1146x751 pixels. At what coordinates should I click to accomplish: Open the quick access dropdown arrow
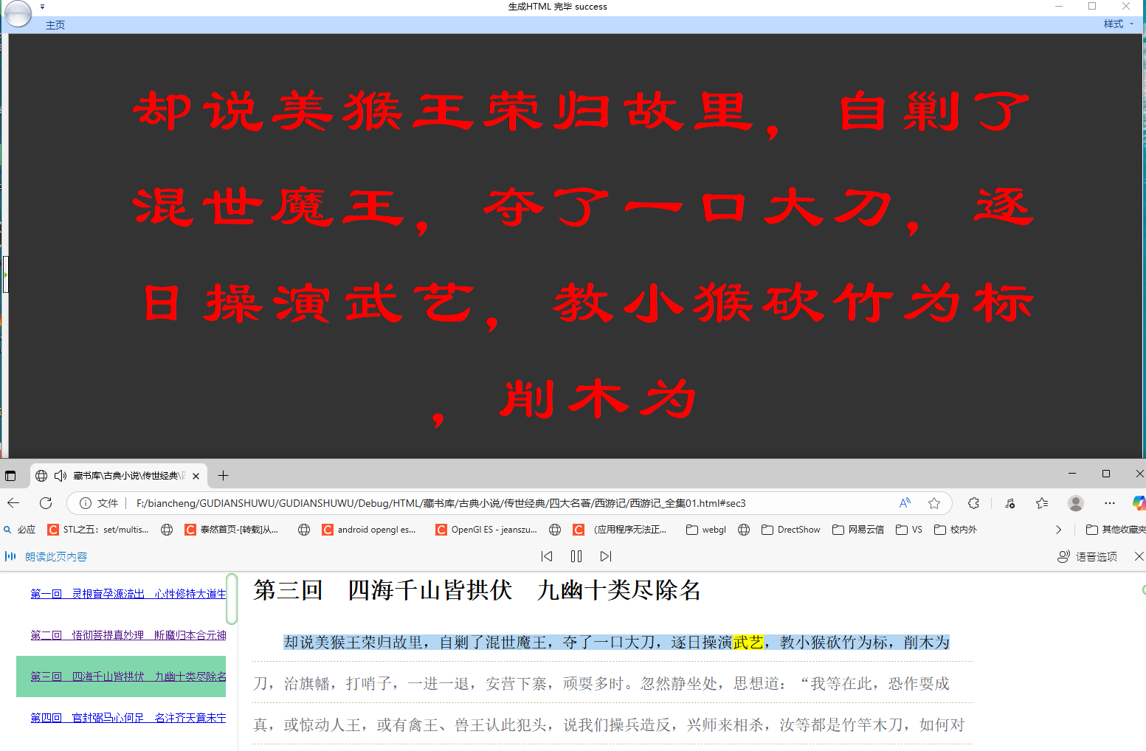click(43, 7)
